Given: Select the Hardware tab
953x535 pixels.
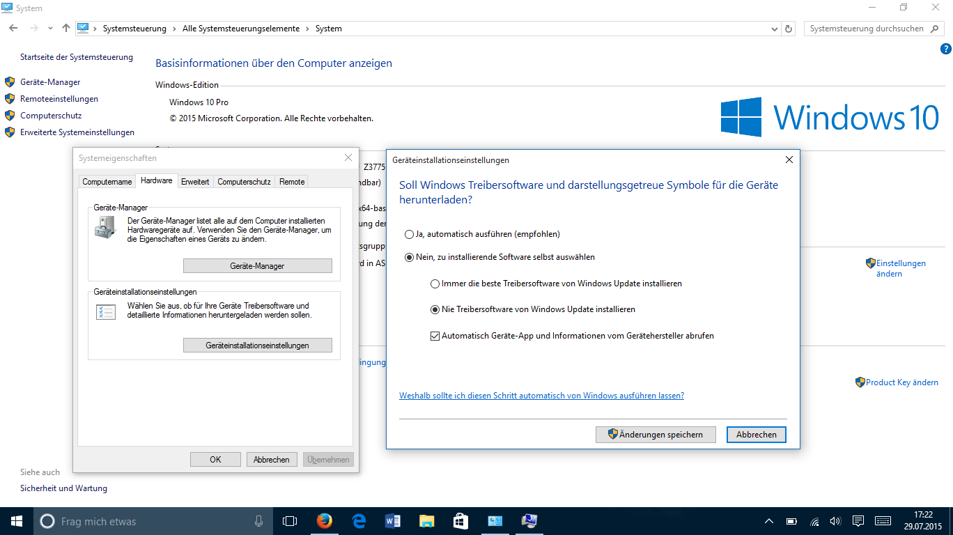Looking at the screenshot, I should pos(156,180).
